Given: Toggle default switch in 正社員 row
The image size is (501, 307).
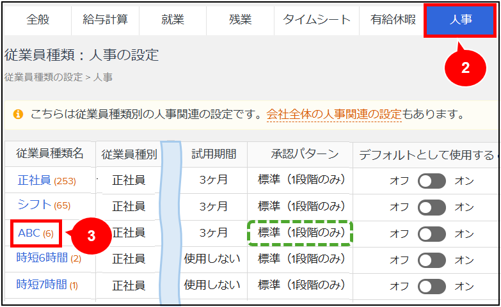Looking at the screenshot, I should coord(431,181).
